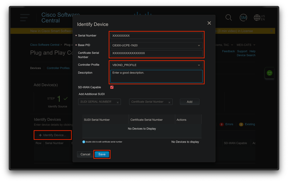Click the Save button

[102, 154]
